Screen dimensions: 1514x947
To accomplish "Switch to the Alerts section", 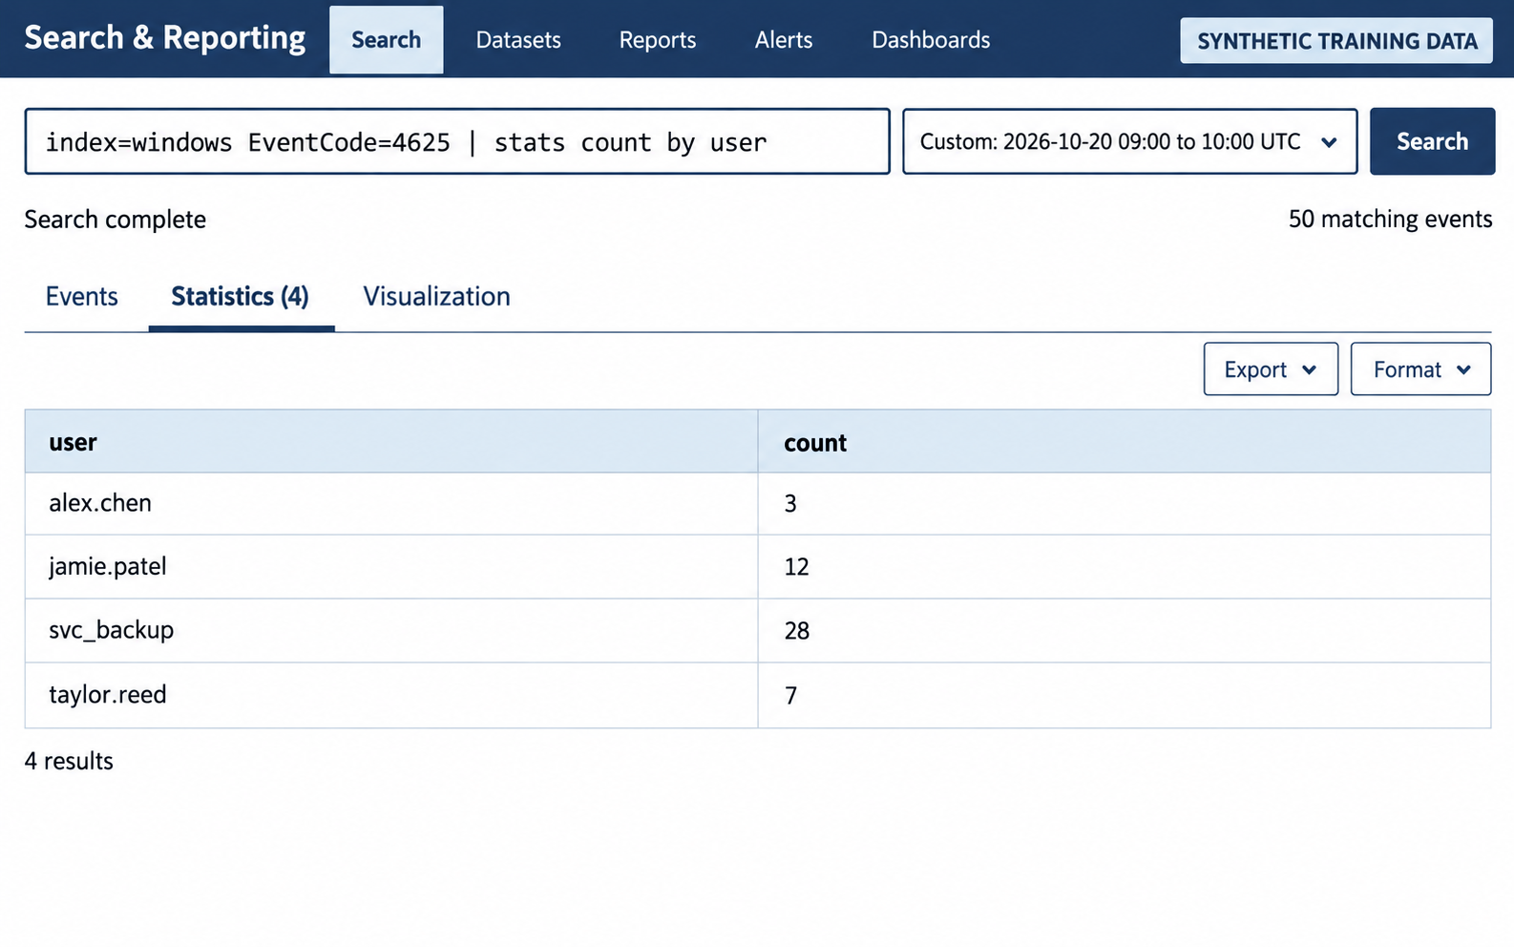I will [784, 40].
